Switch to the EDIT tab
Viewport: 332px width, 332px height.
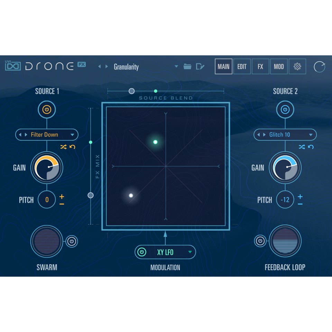(242, 66)
